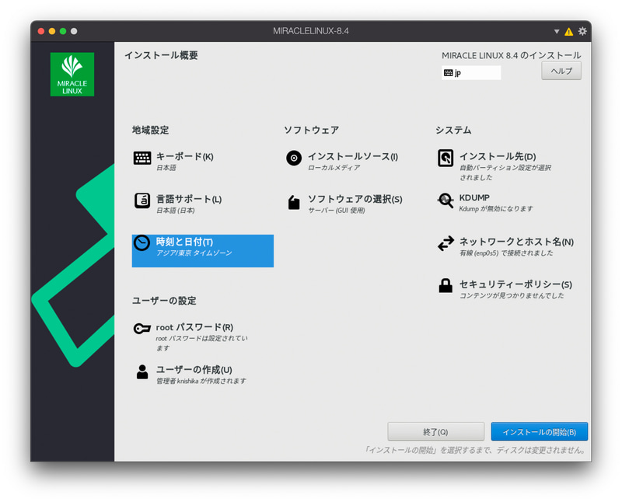Image resolution: width=622 pixels, height=502 pixels.
Task: Click the clock icon for 時刻と日付
Action: tap(142, 242)
